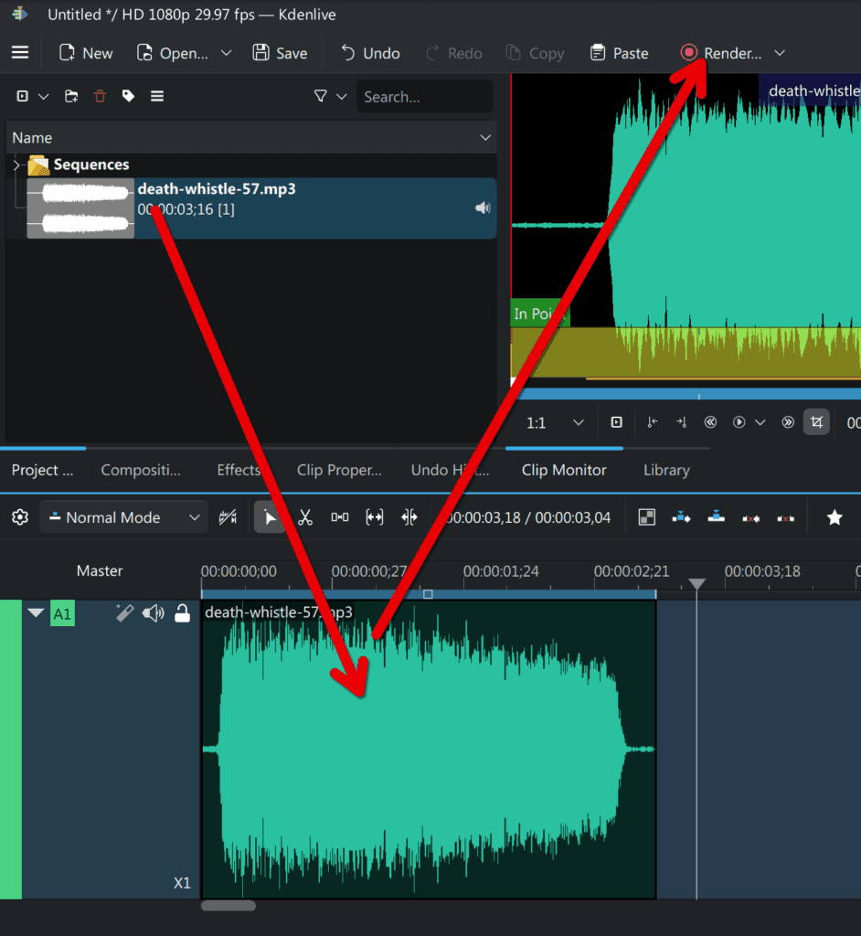Open the Normal Mode edit mode dropdown
861x936 pixels.
(x=123, y=517)
